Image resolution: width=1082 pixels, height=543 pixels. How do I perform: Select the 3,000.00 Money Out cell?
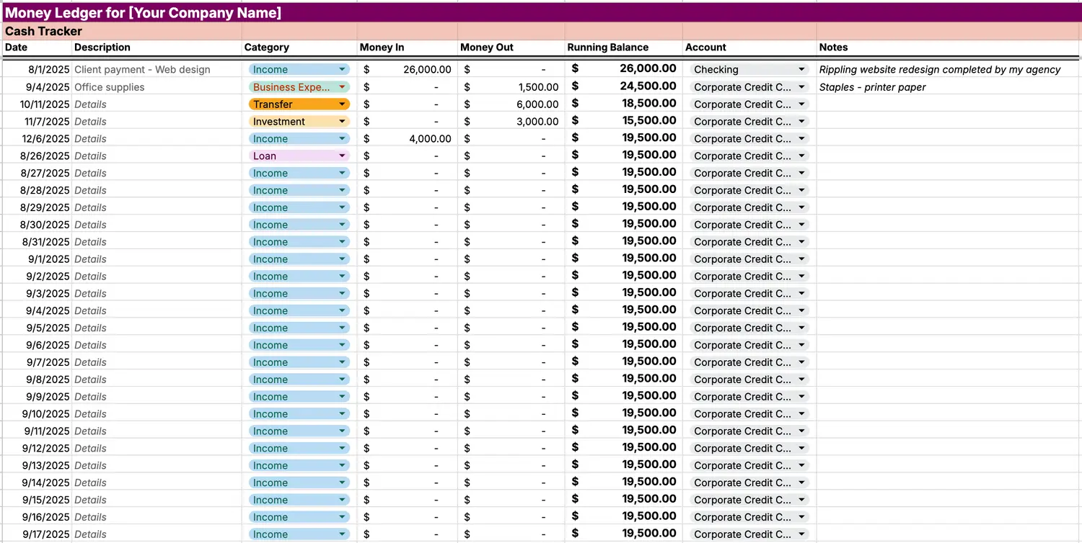coord(511,122)
